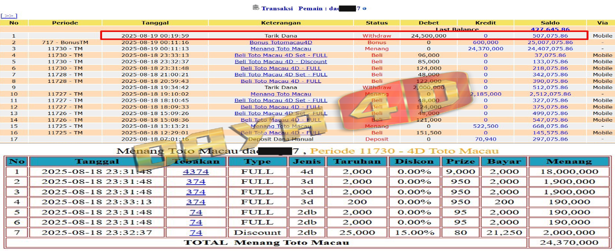This screenshot has width=615, height=251.
Task: Select the highlighted Tarik Dana withdraw row
Action: (280, 36)
